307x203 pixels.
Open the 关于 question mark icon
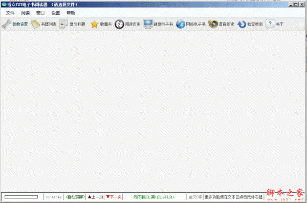click(x=270, y=24)
